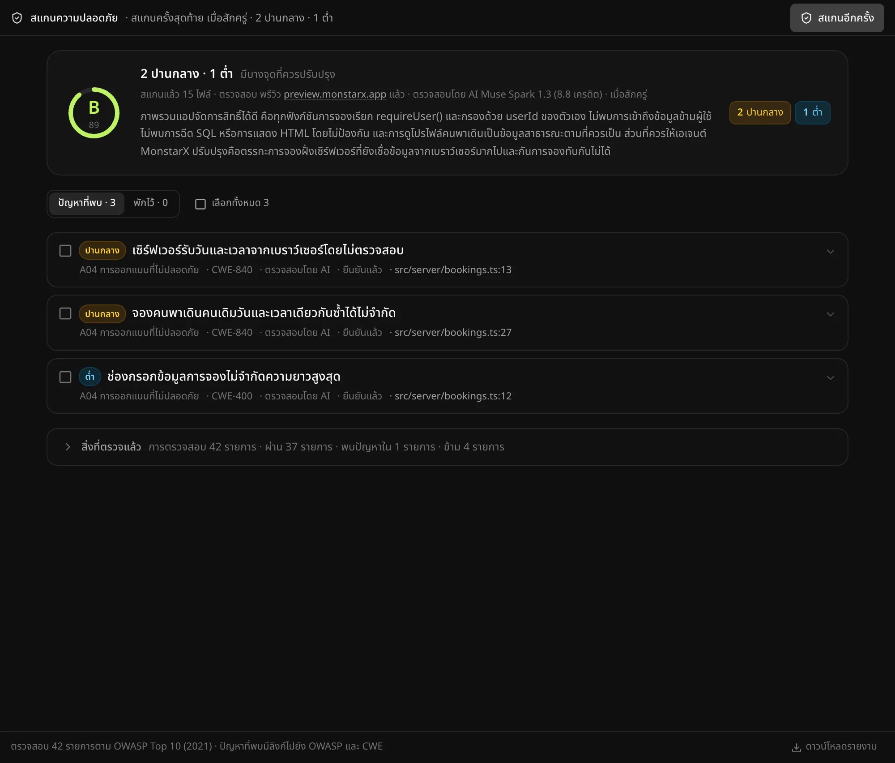Check the box for bookings.ts:27 issue

point(65,313)
